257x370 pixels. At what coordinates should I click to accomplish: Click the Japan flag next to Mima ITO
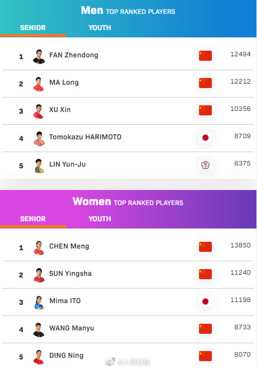[205, 301]
